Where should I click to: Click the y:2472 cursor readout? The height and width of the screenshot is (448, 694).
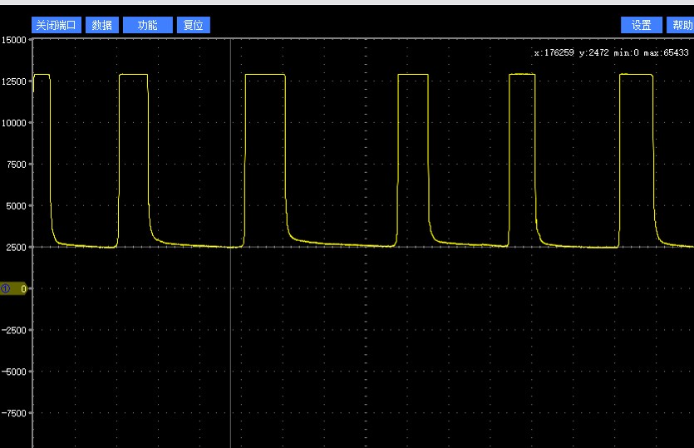pyautogui.click(x=593, y=52)
